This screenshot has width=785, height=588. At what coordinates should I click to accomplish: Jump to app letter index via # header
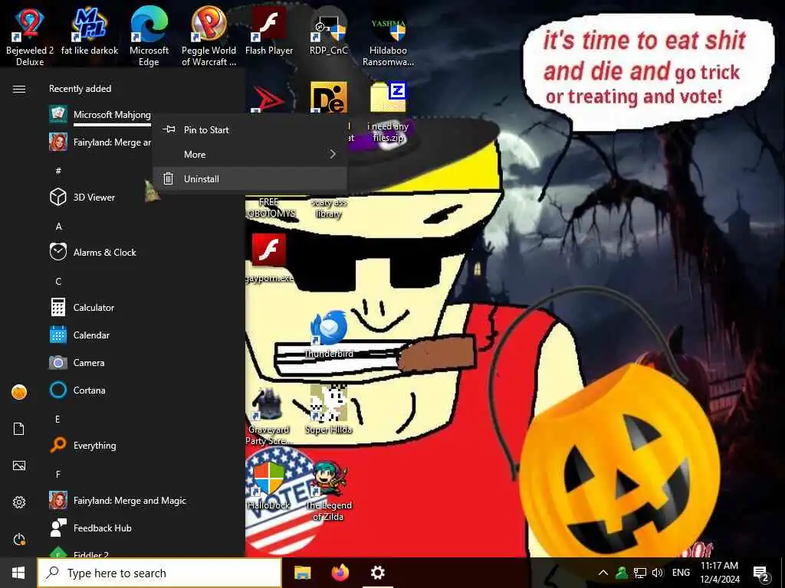[x=58, y=171]
